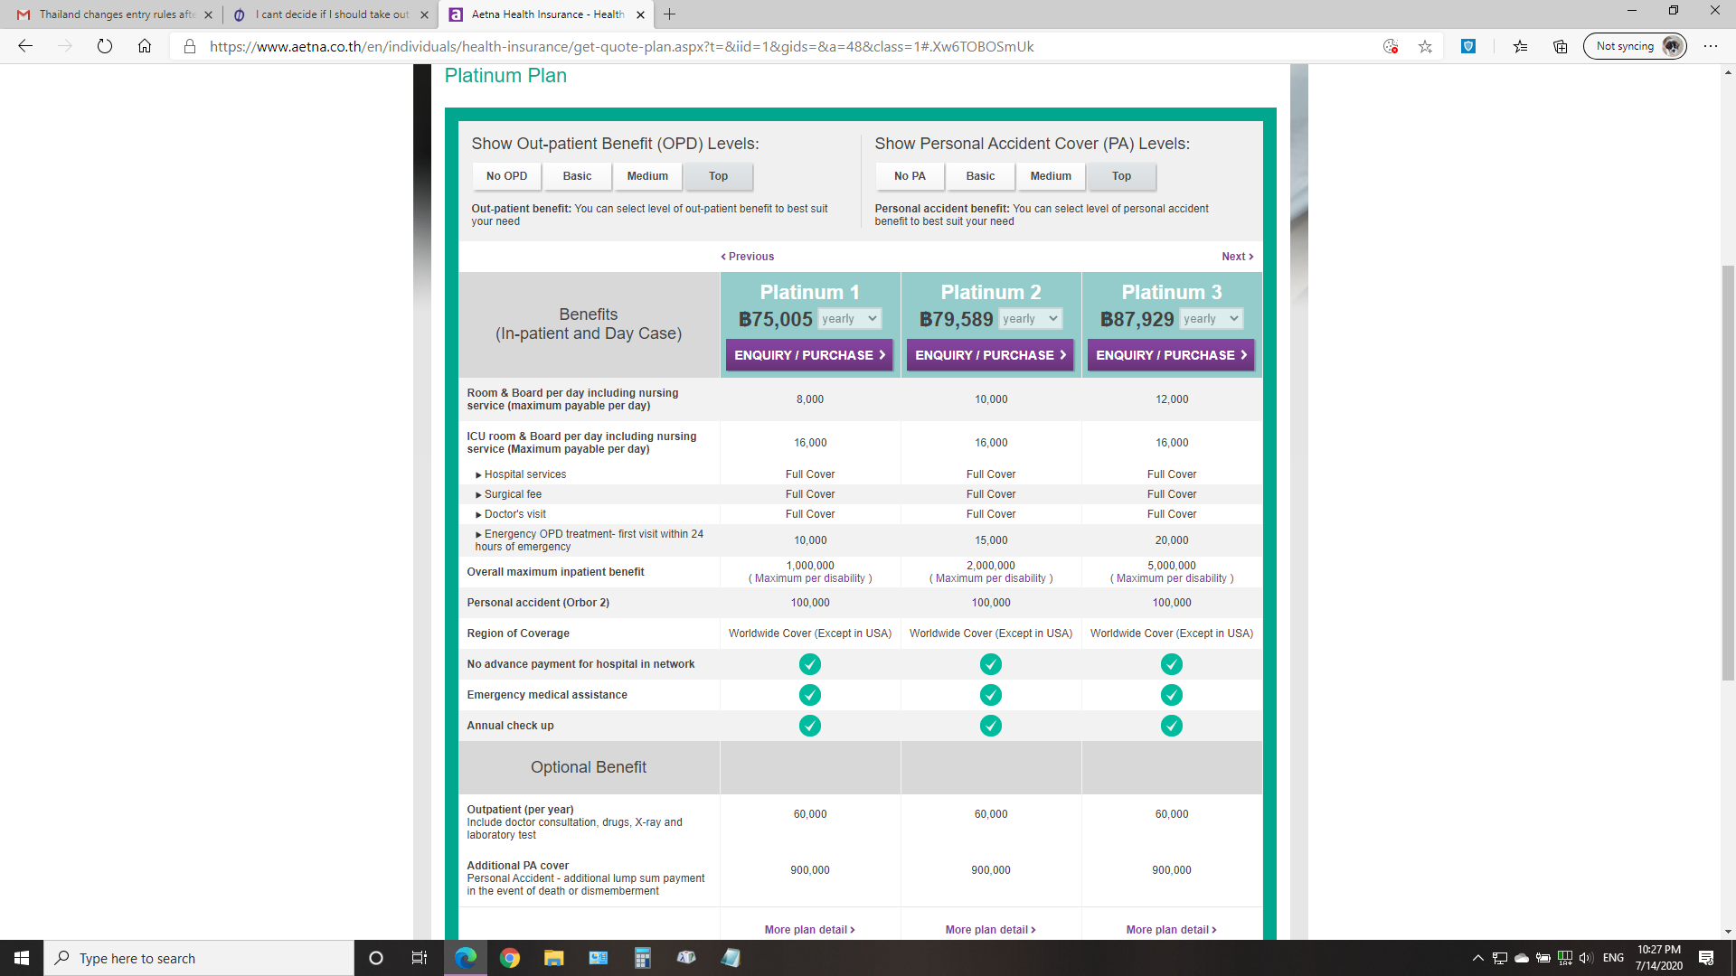Screen dimensions: 1736x976
Task: Open Google Chrome from taskbar
Action: pos(510,958)
